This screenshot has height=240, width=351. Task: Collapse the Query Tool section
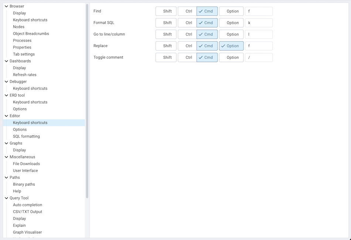(6, 198)
